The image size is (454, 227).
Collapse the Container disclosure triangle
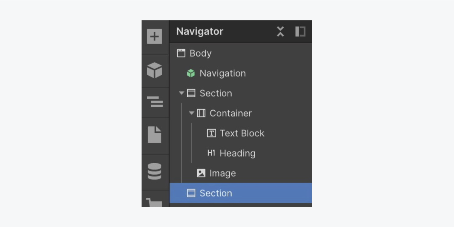coord(191,113)
